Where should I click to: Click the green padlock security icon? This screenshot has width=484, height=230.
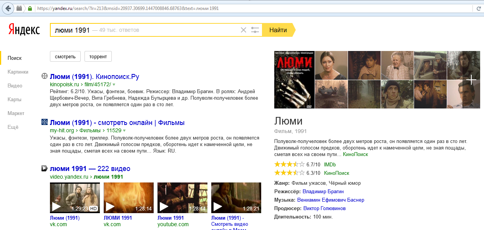(x=30, y=8)
